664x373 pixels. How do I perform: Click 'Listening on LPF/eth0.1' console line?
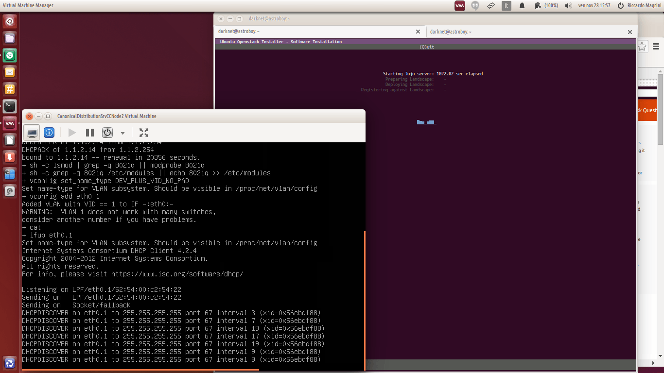point(102,289)
